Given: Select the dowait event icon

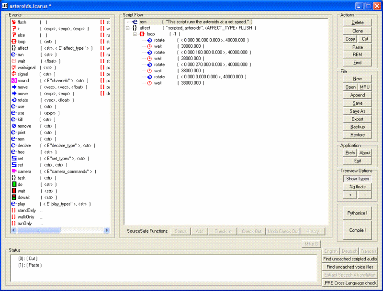Looking at the screenshot, I should click(14, 197).
